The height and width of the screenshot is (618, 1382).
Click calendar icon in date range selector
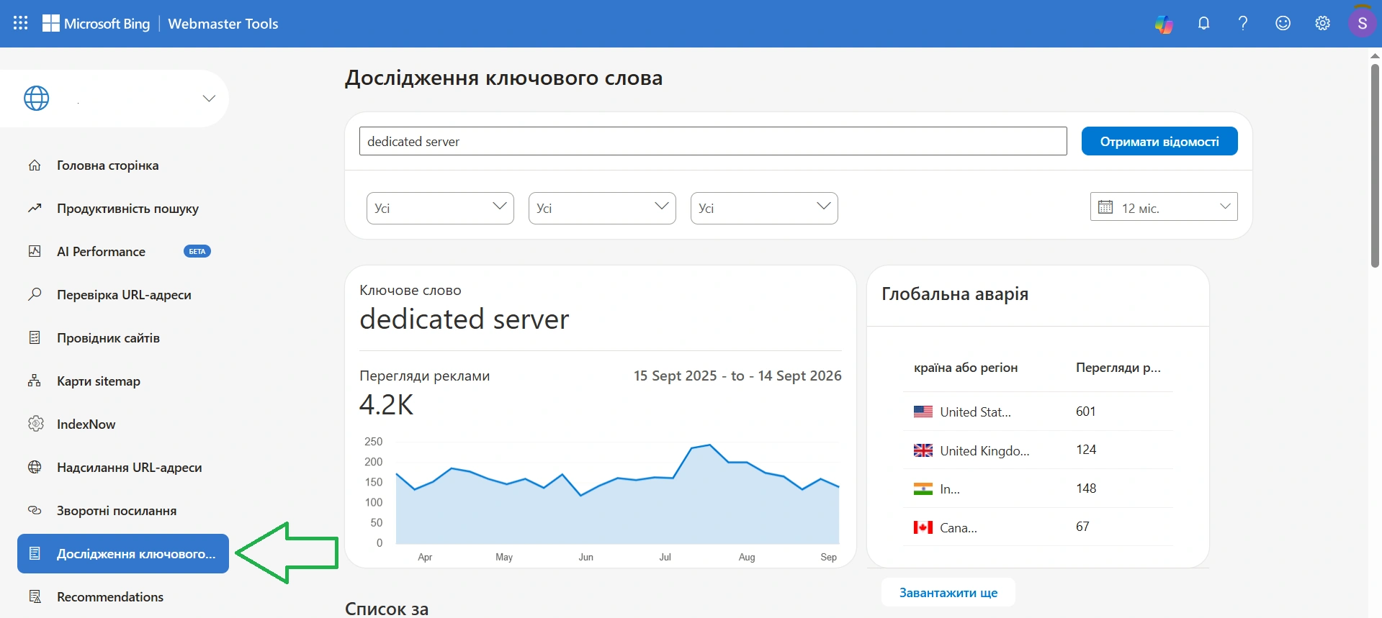pyautogui.click(x=1105, y=207)
